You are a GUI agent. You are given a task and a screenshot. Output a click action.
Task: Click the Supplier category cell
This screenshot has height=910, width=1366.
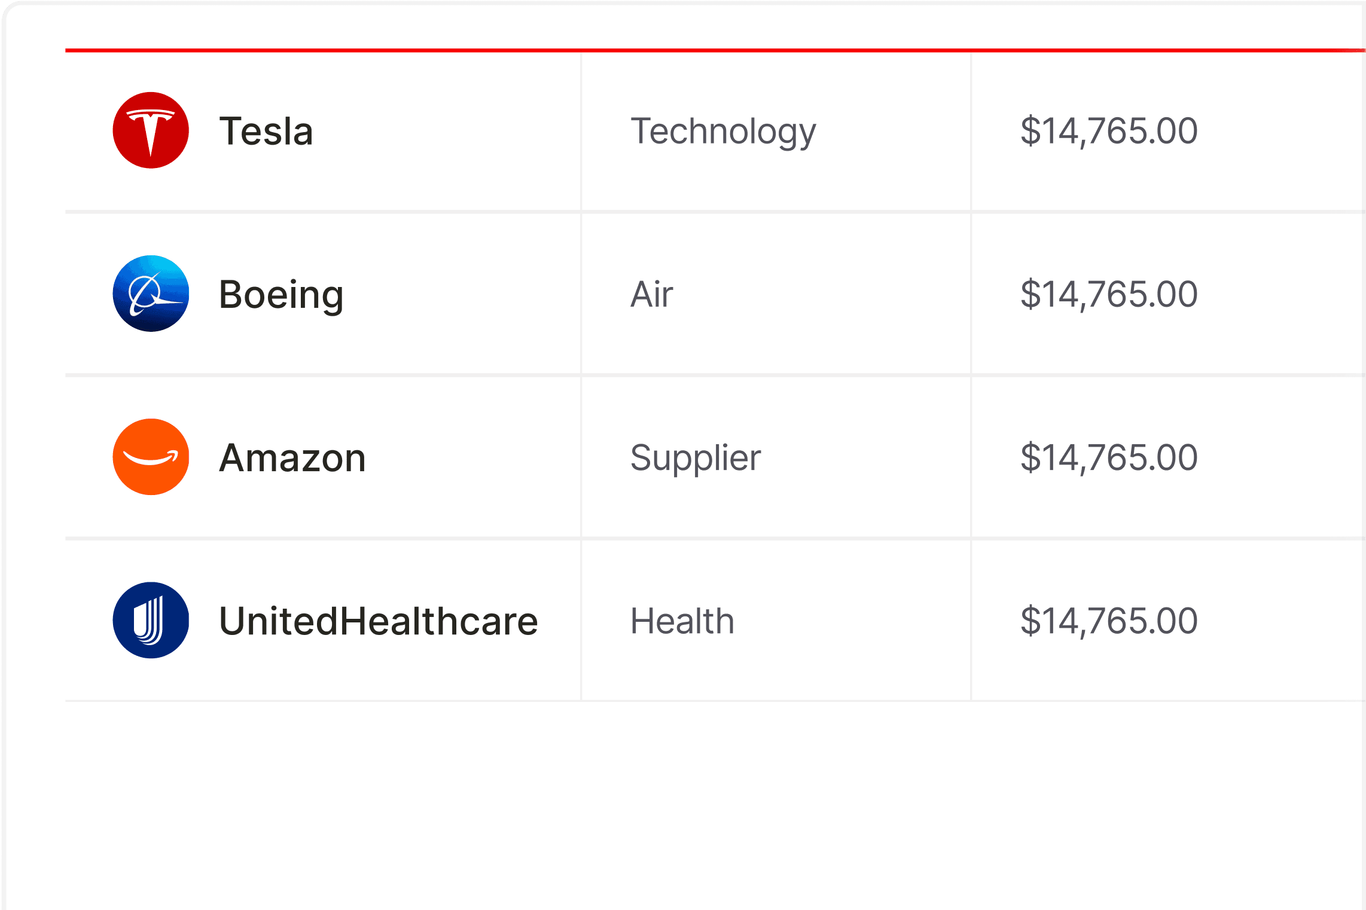coord(696,457)
